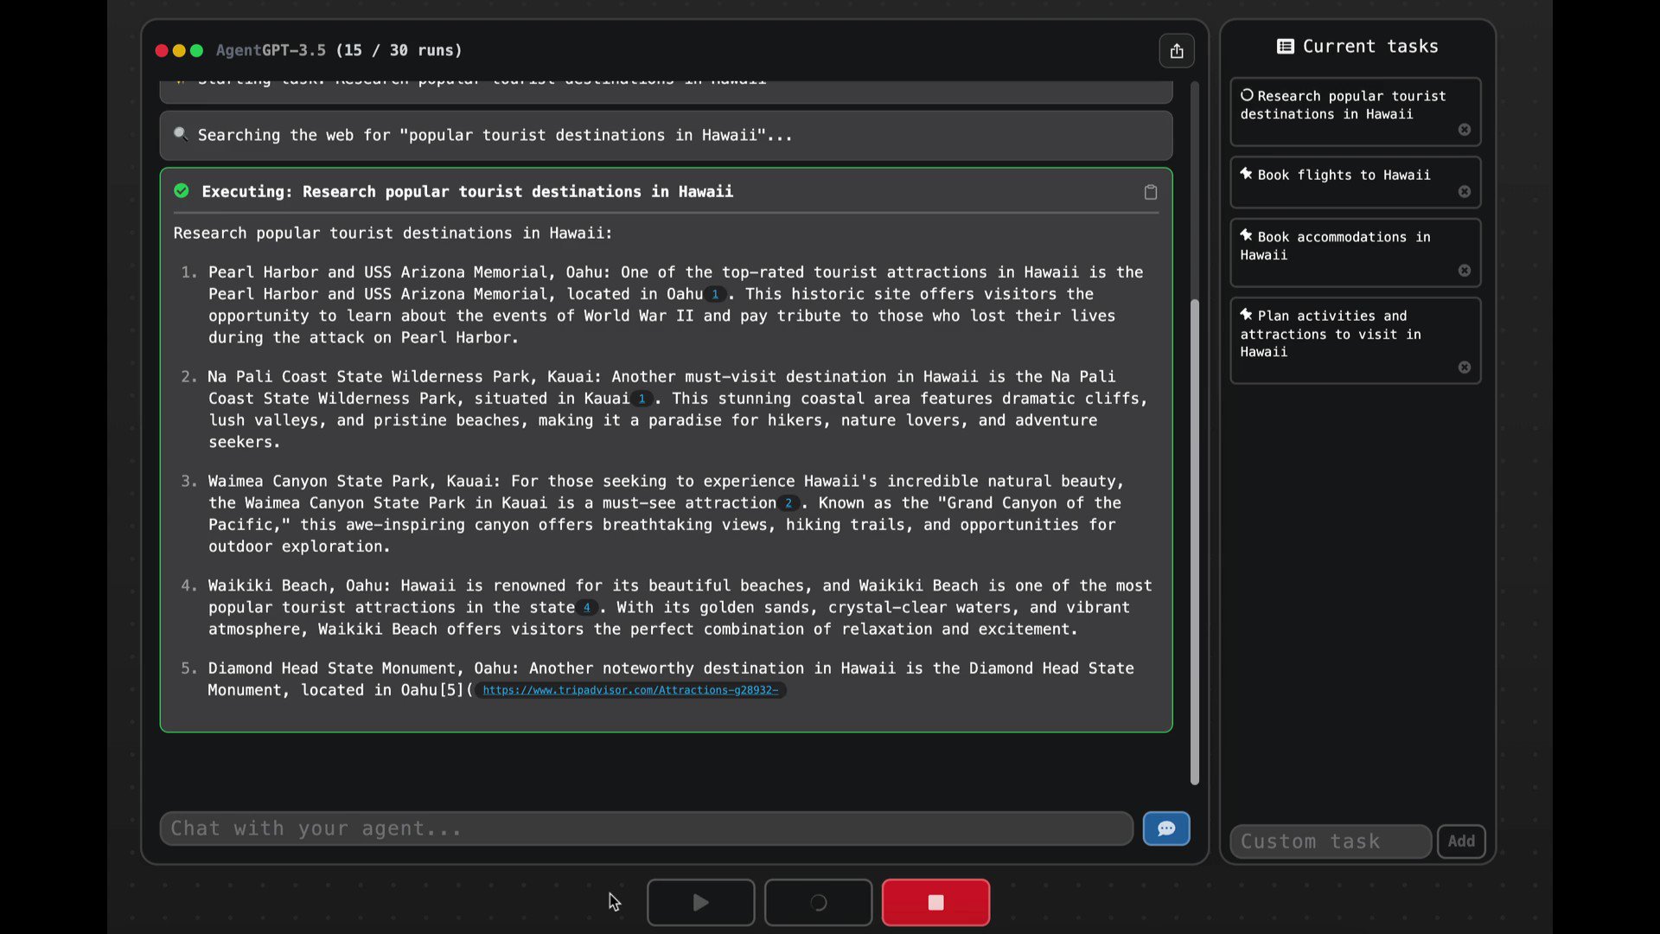Remove the Research popular tourist destinations task
Viewport: 1660px width, 934px height.
[1464, 130]
